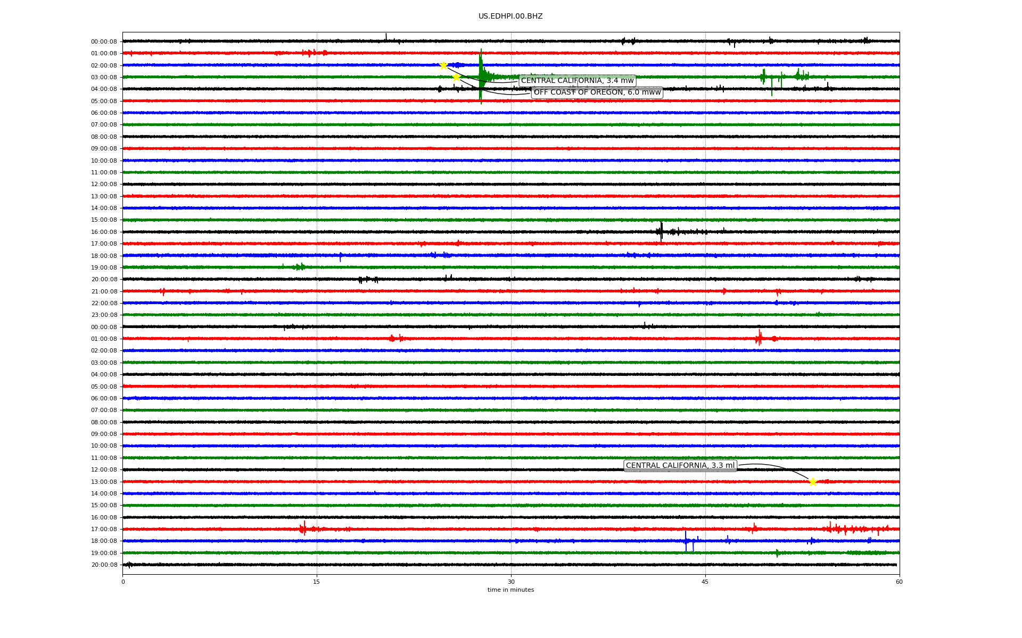Screen dimensions: 1022x638
Task: Click the red burst near minute 49 on 01:00:08 trace
Action: 759,338
